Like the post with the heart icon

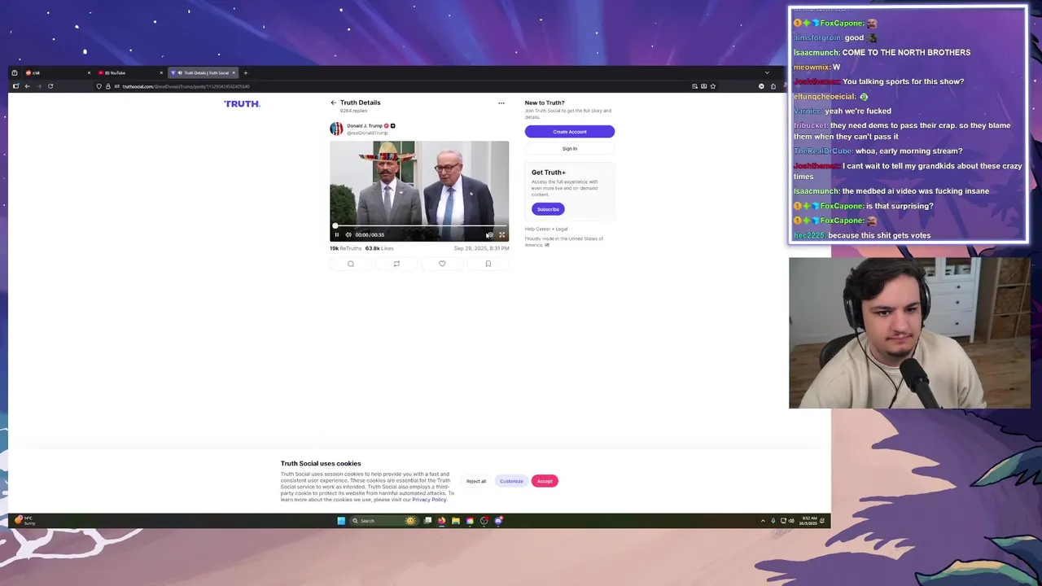442,264
